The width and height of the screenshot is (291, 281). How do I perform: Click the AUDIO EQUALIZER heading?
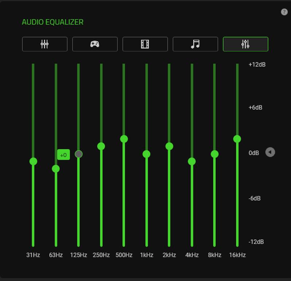pyautogui.click(x=52, y=22)
